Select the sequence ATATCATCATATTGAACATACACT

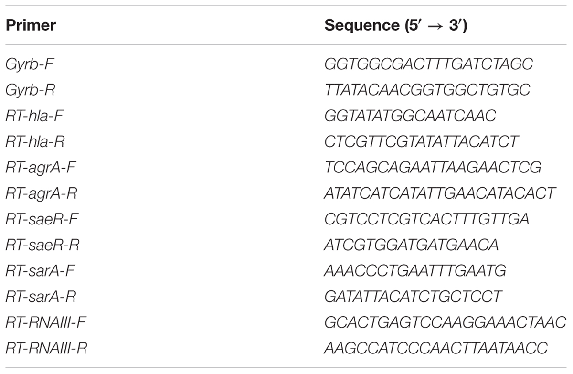tap(440, 193)
